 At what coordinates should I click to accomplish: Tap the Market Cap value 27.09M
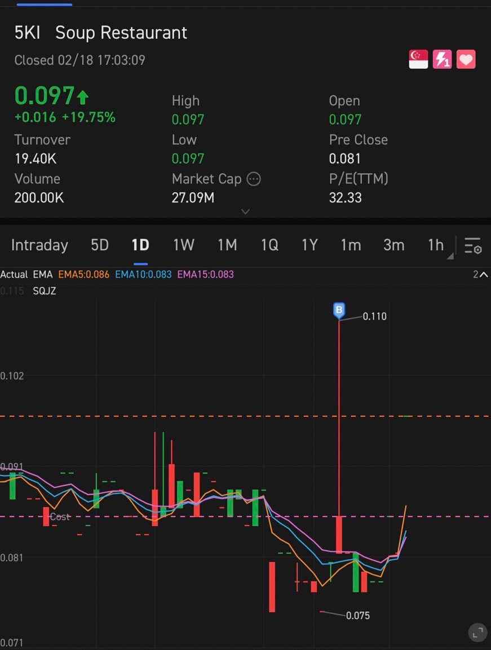pyautogui.click(x=193, y=198)
